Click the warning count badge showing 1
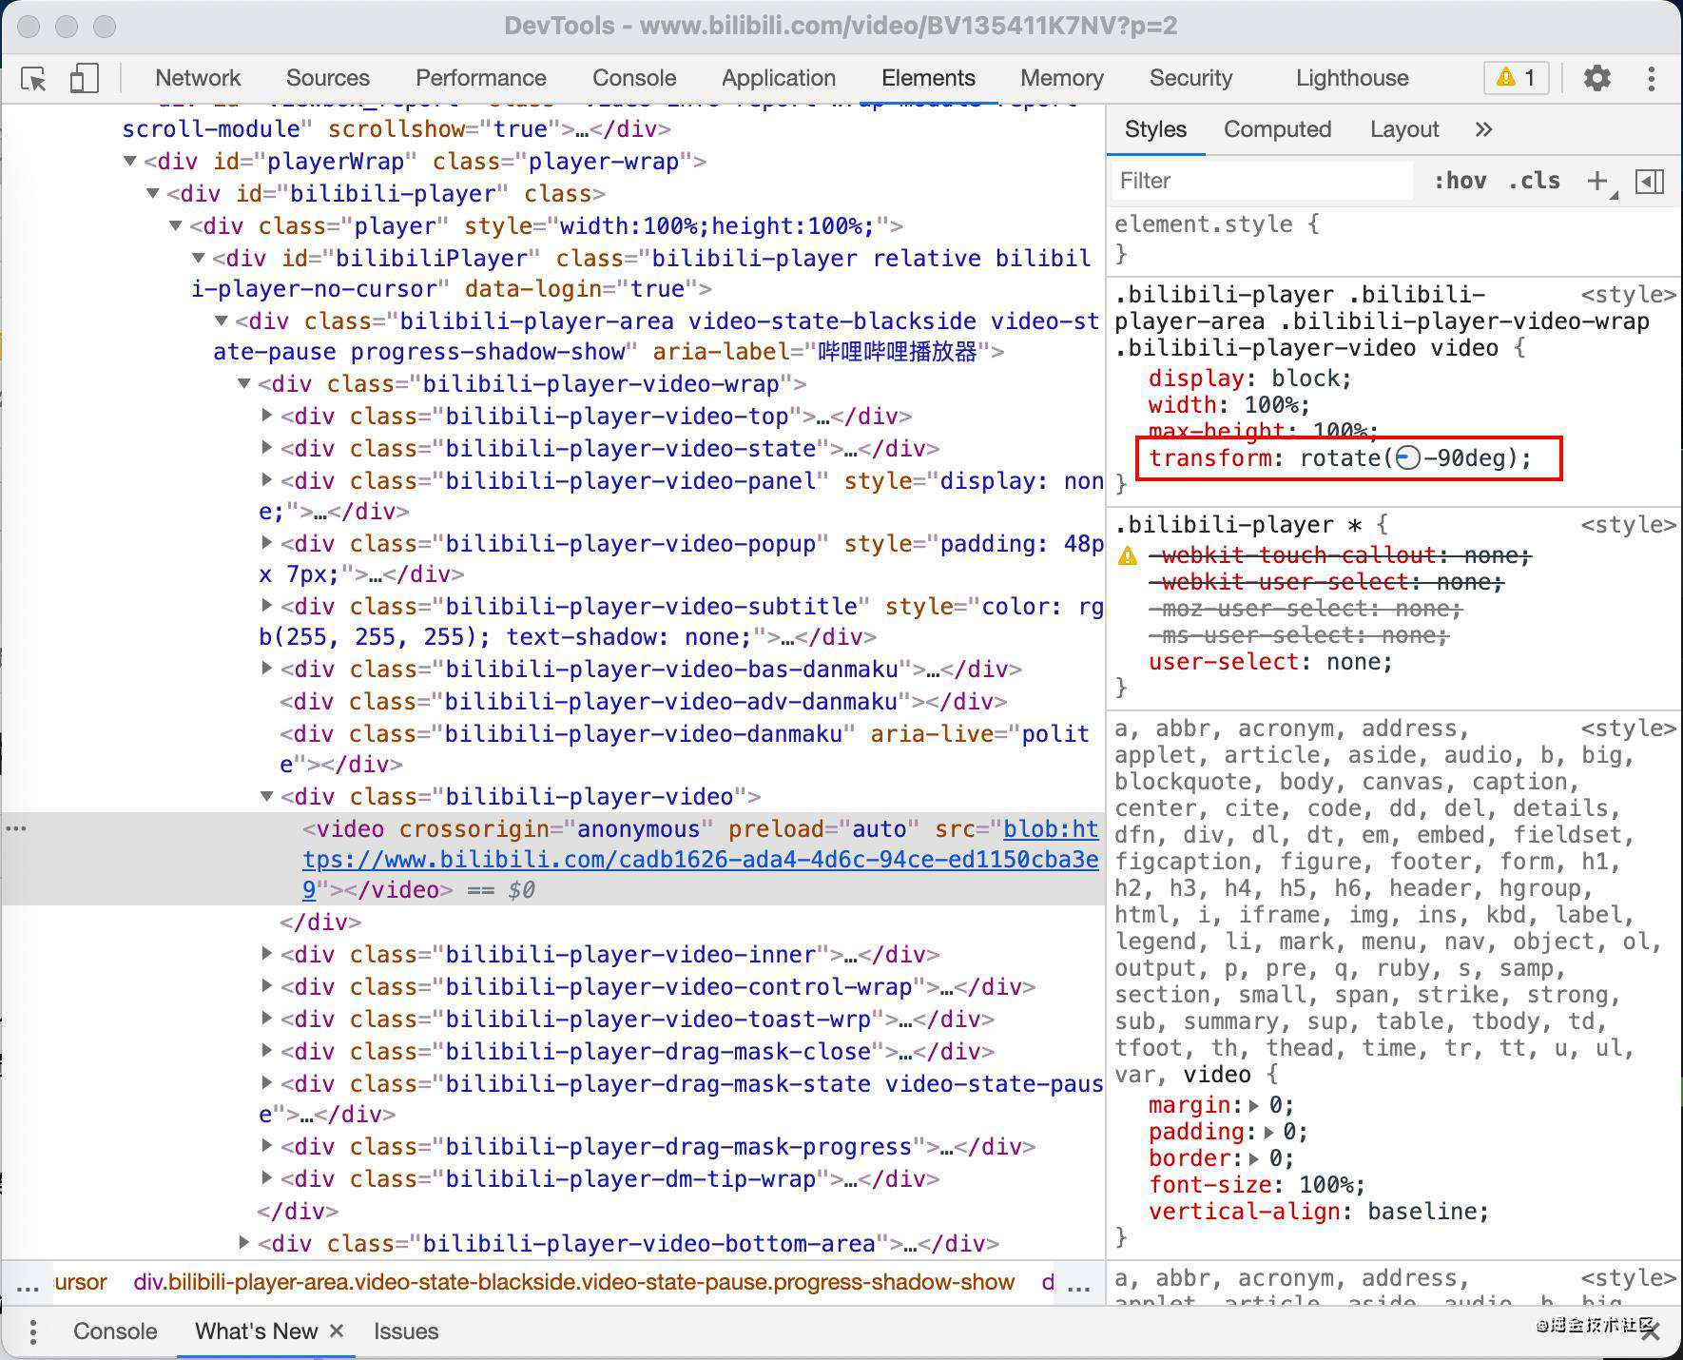The height and width of the screenshot is (1360, 1683). (1517, 78)
